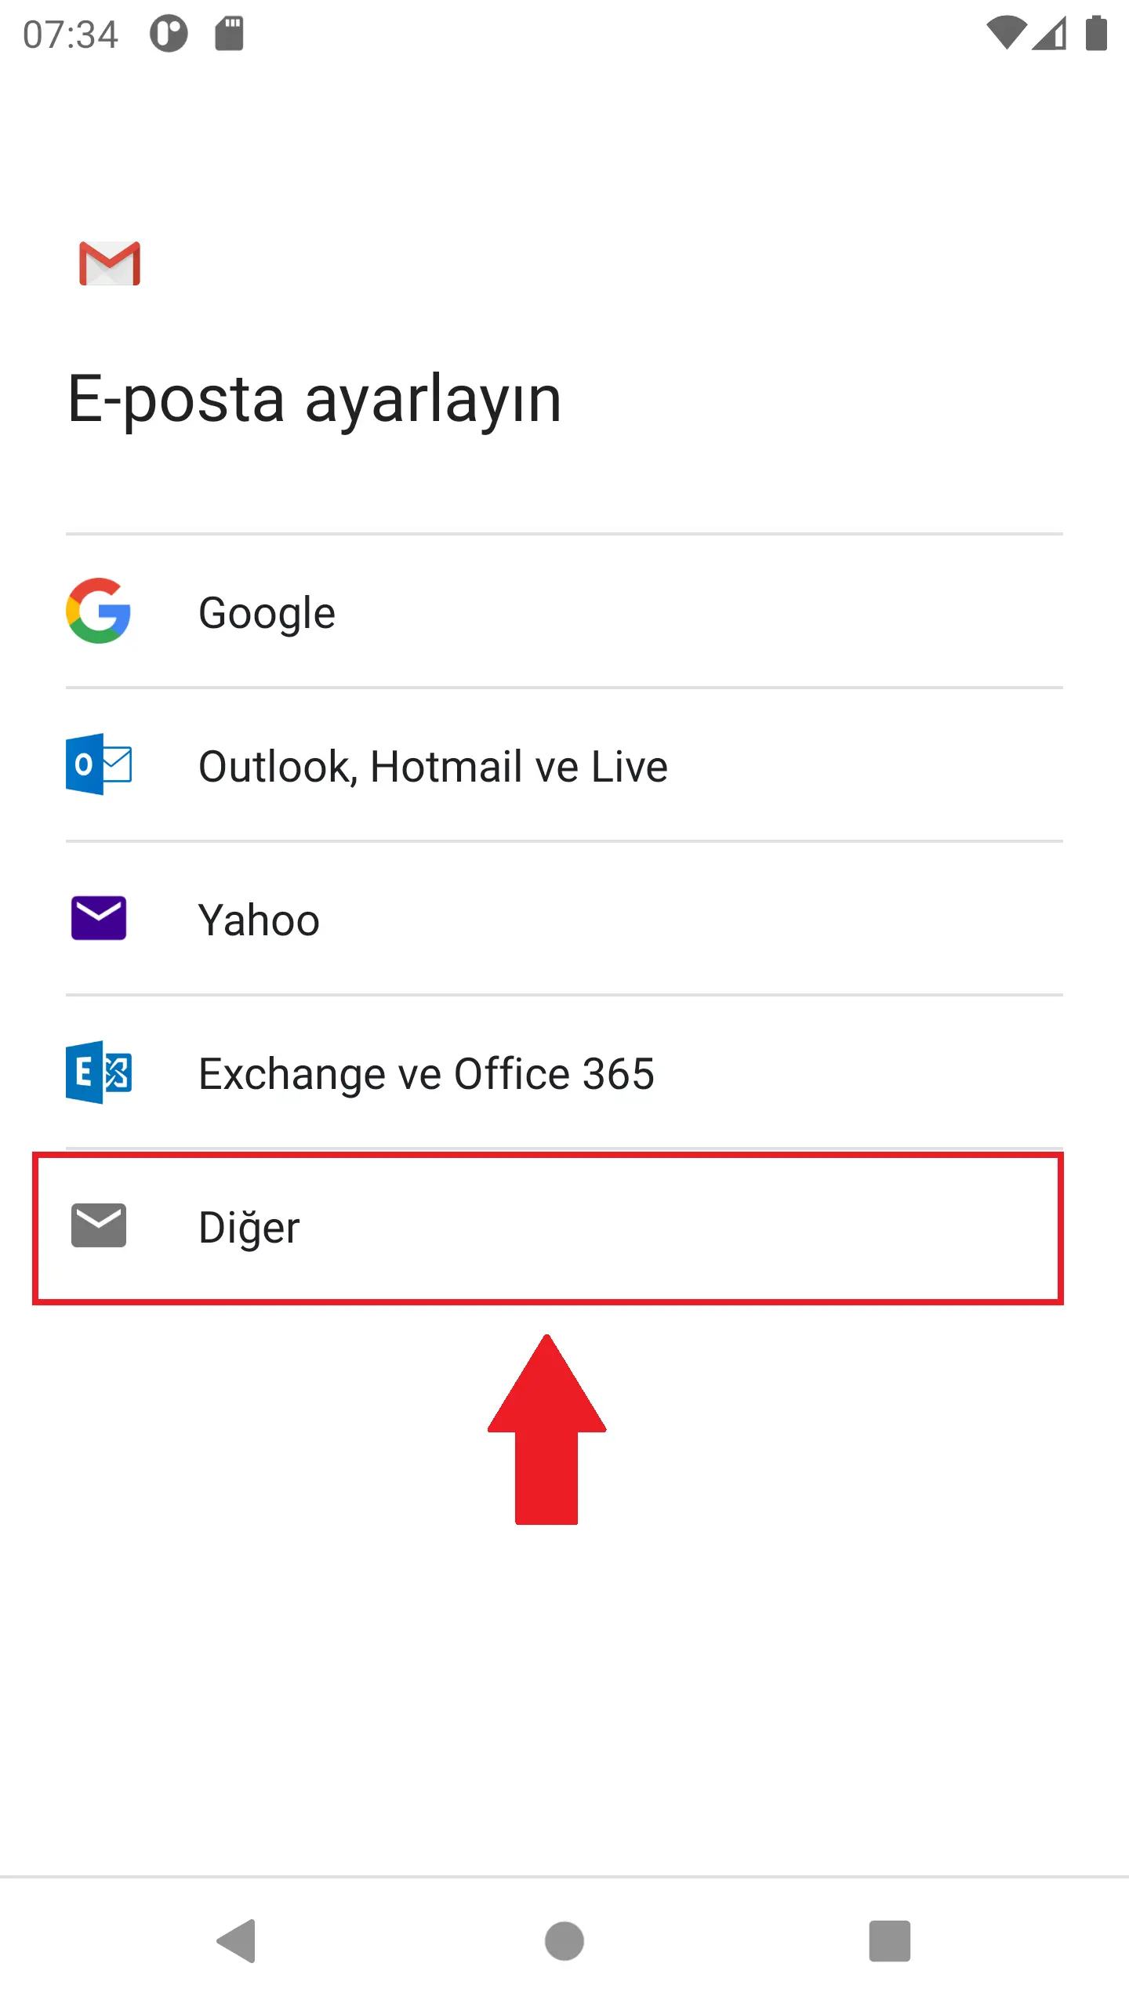This screenshot has height=2007, width=1129.
Task: Tap the Exchange logo icon
Action: coord(99,1072)
